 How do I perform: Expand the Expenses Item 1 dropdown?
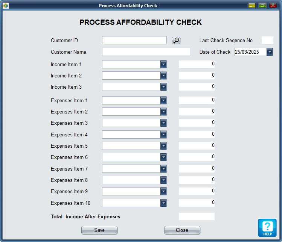tap(163, 100)
